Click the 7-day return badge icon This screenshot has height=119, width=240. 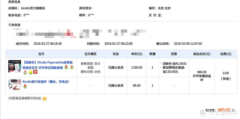(25, 72)
